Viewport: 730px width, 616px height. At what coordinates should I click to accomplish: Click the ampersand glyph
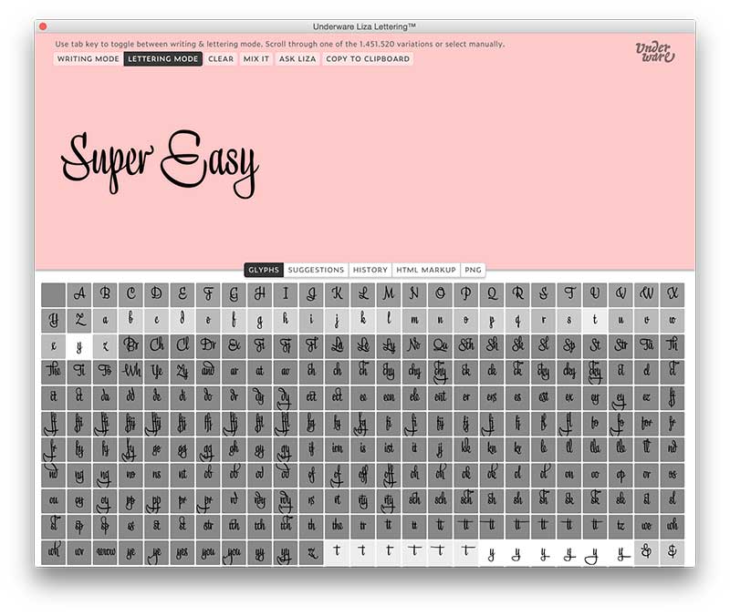[x=647, y=552]
